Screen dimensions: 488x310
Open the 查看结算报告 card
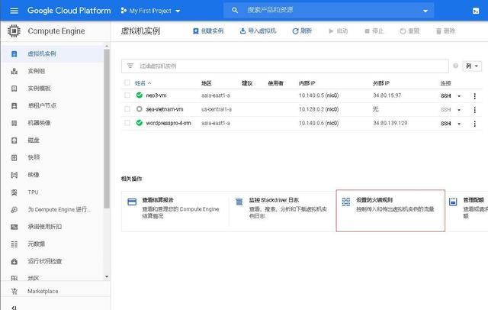pos(175,211)
